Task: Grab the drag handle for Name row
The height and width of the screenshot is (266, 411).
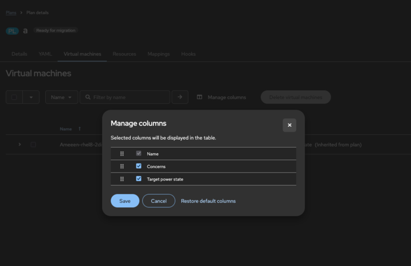Action: coord(122,154)
